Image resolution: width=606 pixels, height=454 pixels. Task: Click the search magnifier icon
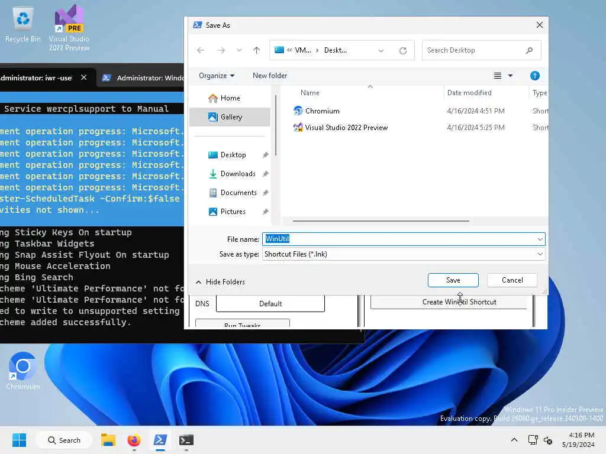pos(529,50)
